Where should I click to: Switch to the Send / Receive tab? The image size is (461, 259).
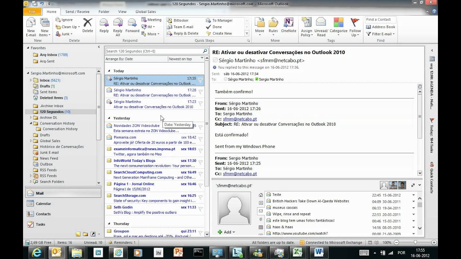(77, 12)
